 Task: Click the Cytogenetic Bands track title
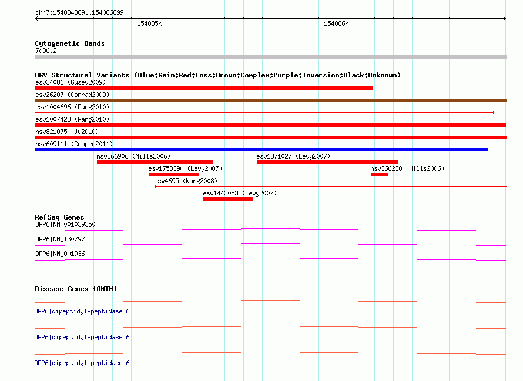70,43
